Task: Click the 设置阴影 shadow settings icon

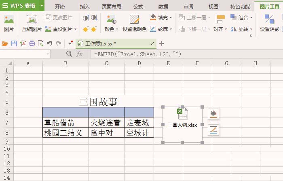Action: coord(270,19)
